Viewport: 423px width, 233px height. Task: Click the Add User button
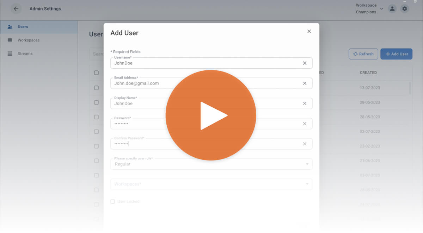pos(396,54)
